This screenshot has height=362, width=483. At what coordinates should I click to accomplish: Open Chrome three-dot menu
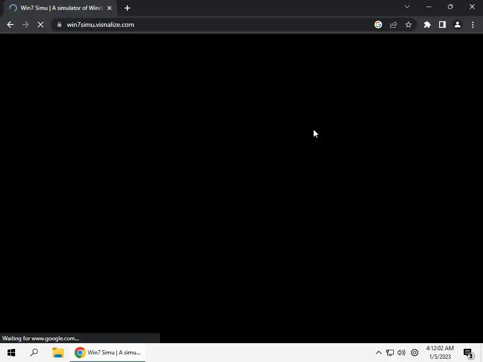(473, 25)
